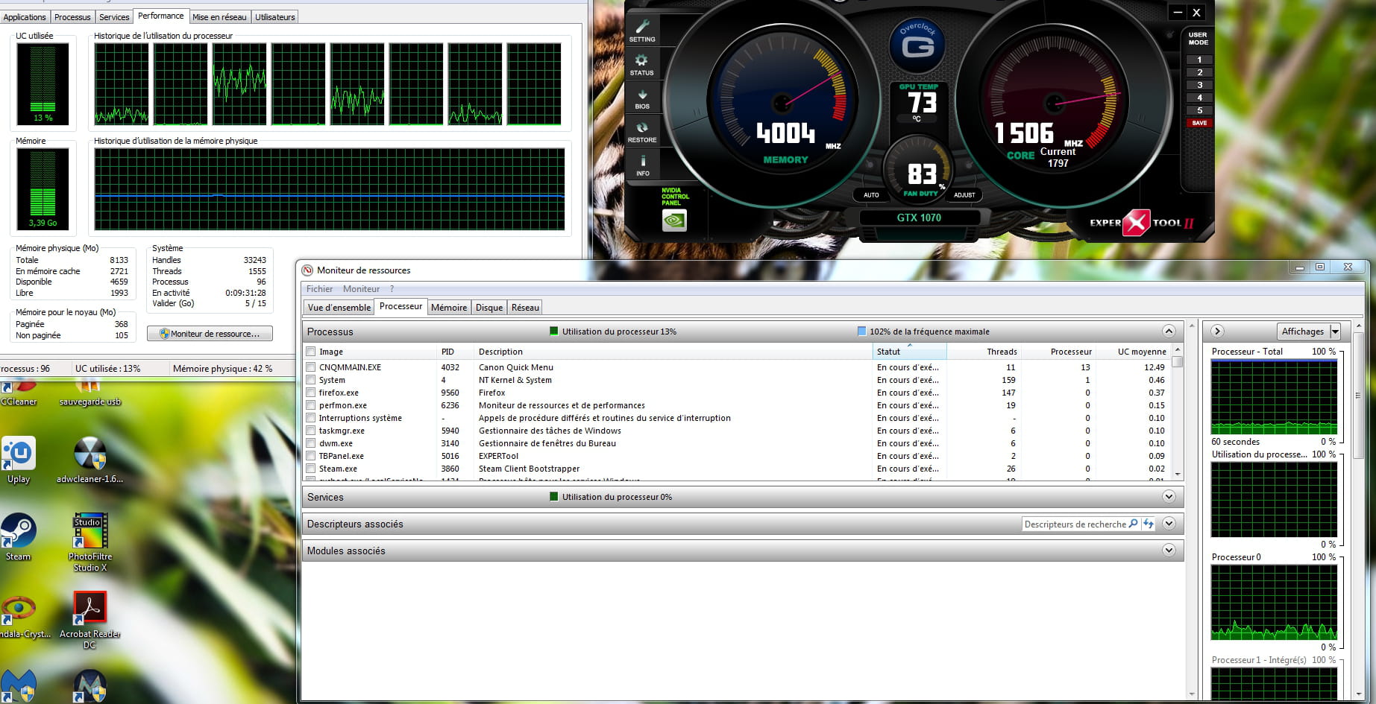Open Acrobat Reader DC desktop shortcut

click(90, 620)
